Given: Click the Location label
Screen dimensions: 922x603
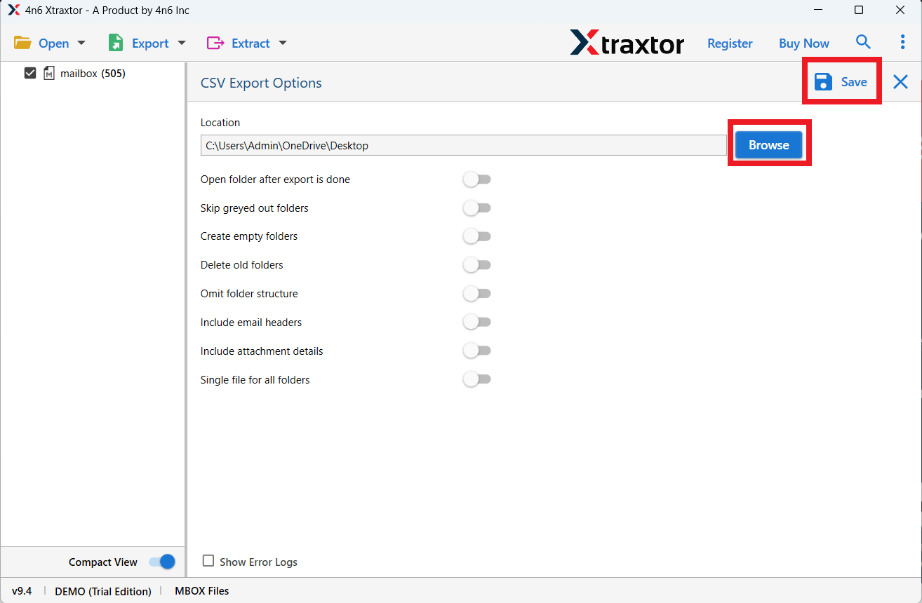Looking at the screenshot, I should [220, 122].
